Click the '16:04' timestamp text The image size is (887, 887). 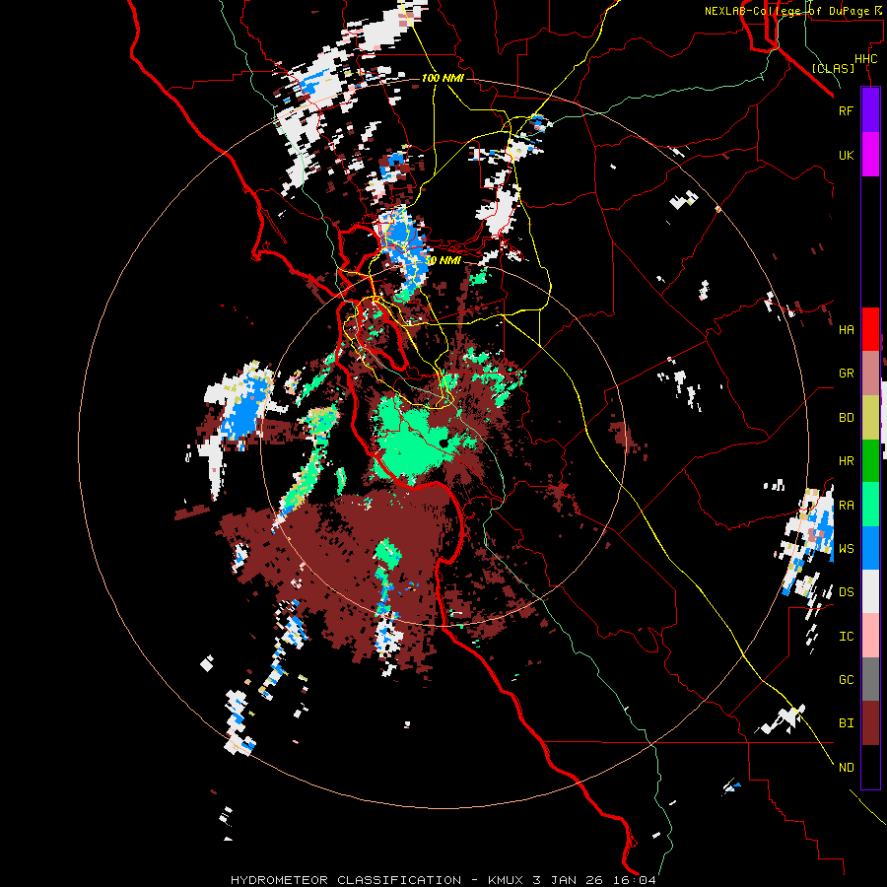[637, 880]
